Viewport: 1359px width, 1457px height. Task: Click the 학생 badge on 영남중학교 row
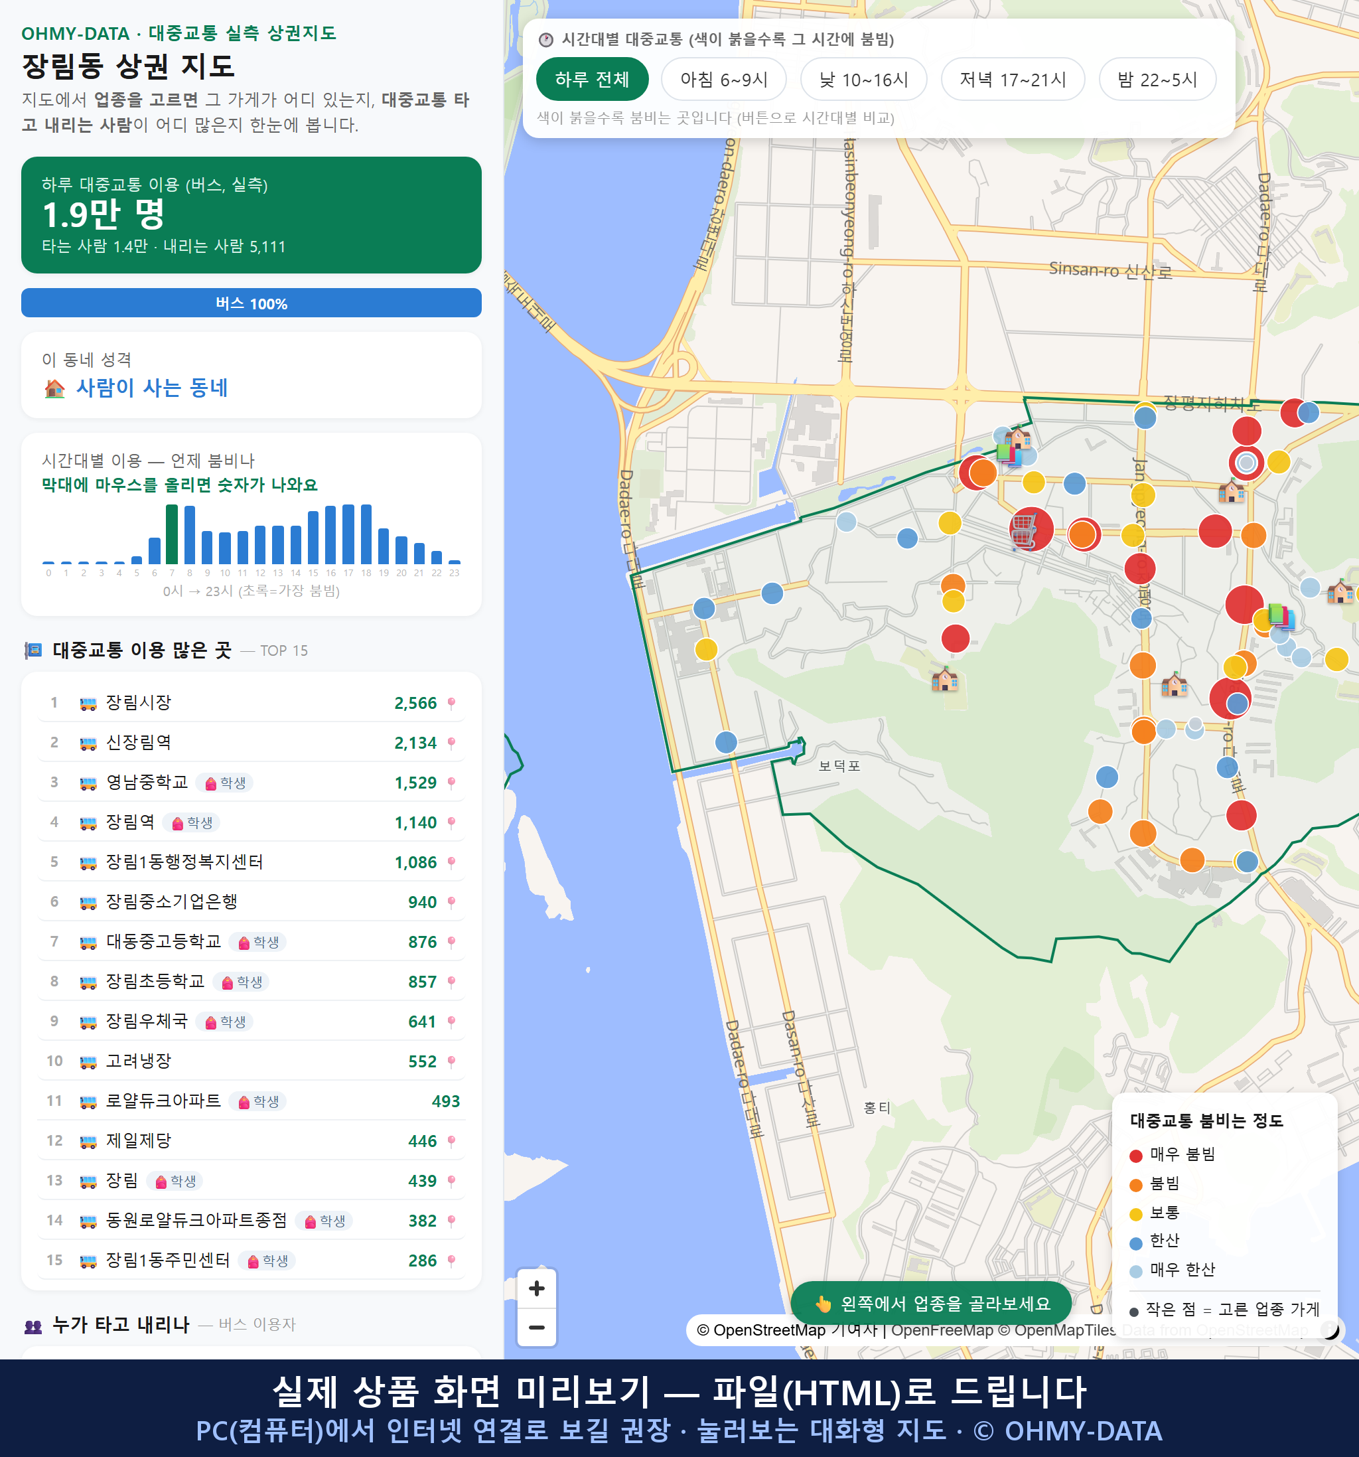point(225,783)
